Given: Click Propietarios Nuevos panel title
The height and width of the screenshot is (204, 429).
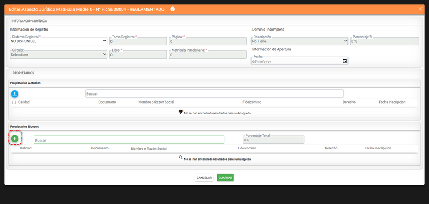Looking at the screenshot, I should [x=24, y=127].
